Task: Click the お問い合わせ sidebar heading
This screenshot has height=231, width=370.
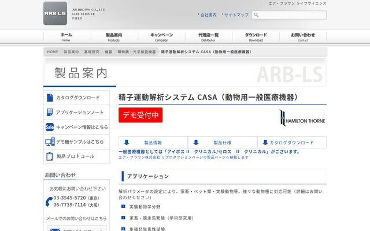Action: click(x=60, y=175)
